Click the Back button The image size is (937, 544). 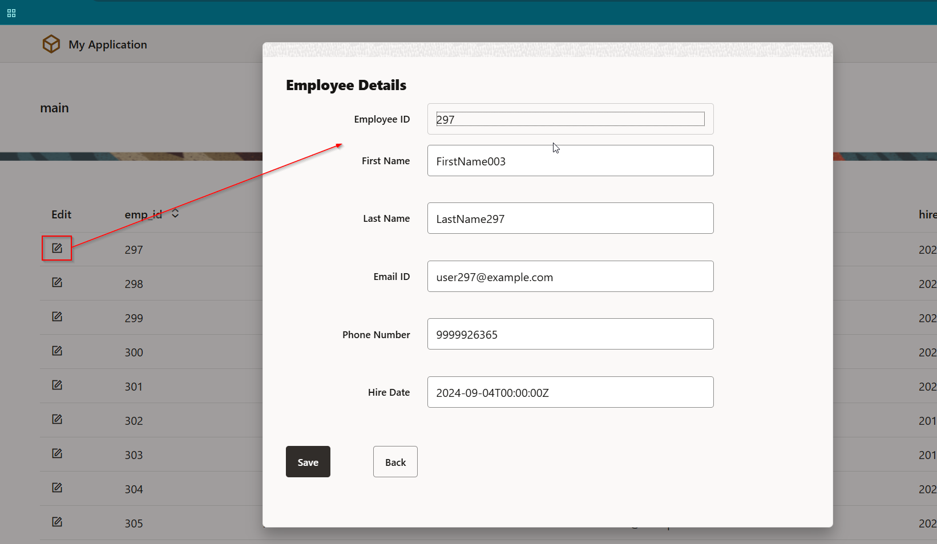point(395,462)
